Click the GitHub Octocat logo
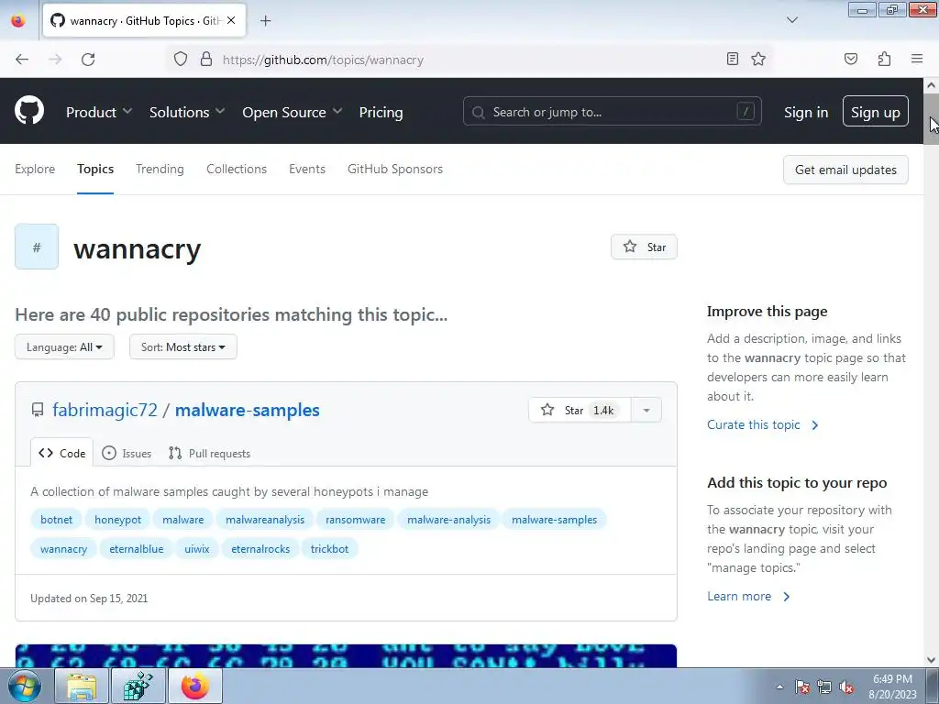 [x=29, y=111]
